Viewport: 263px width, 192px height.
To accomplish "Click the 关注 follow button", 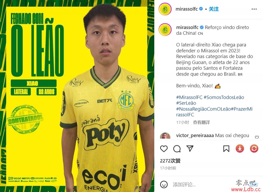I will [214, 9].
